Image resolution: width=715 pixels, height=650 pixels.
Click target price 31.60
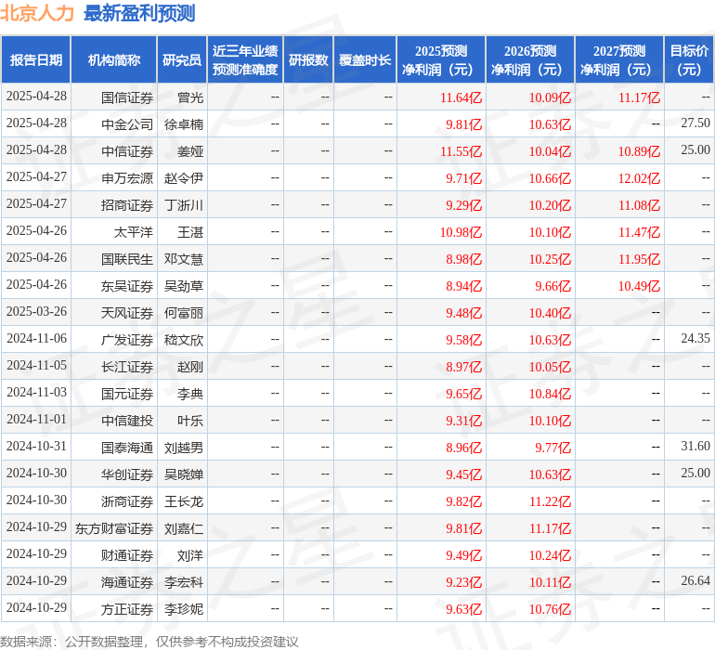point(695,446)
